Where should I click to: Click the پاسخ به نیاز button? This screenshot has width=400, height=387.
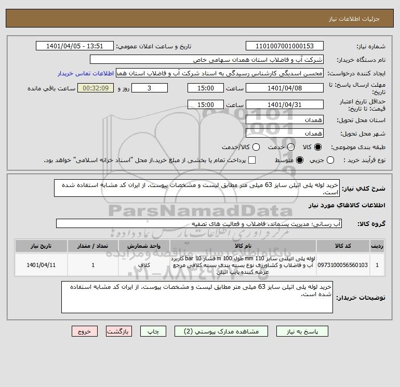coord(302,331)
